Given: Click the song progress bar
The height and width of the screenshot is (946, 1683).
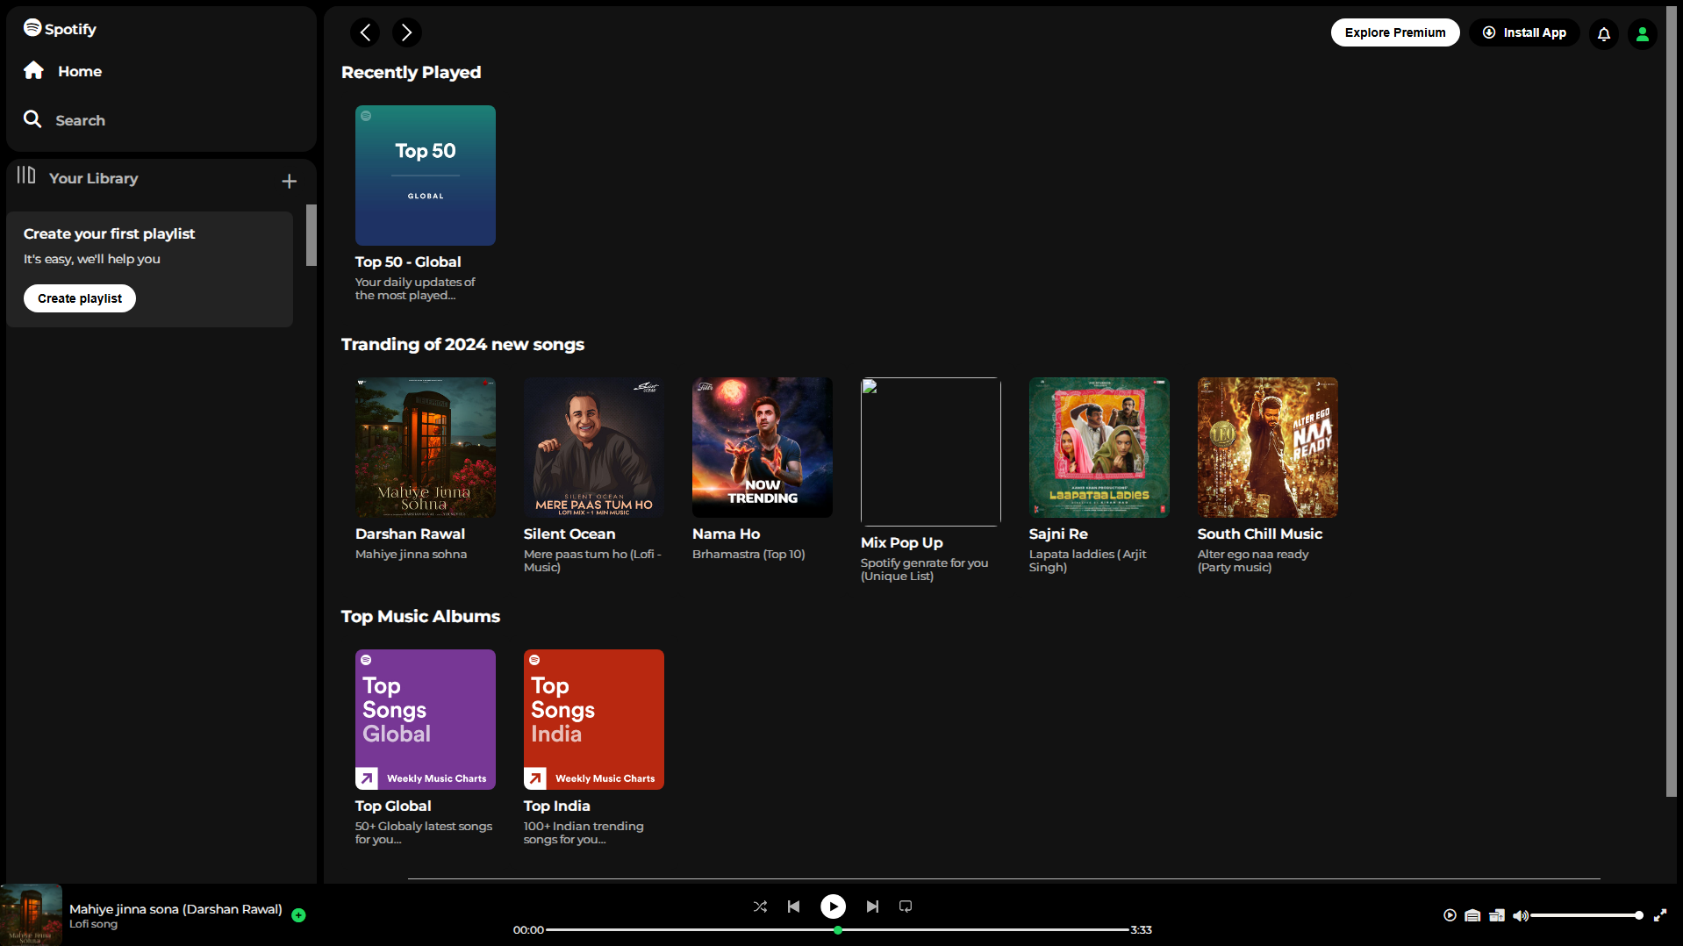Looking at the screenshot, I should click(838, 930).
